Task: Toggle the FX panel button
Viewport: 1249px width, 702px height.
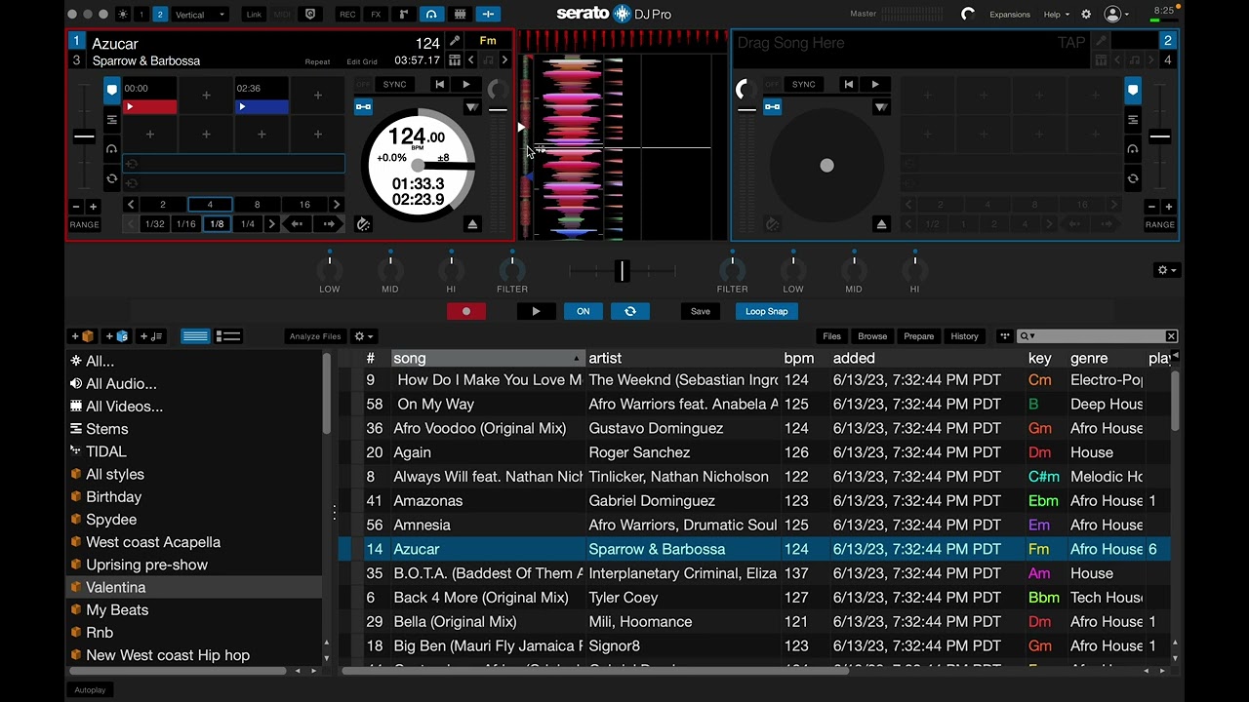Action: 376,15
